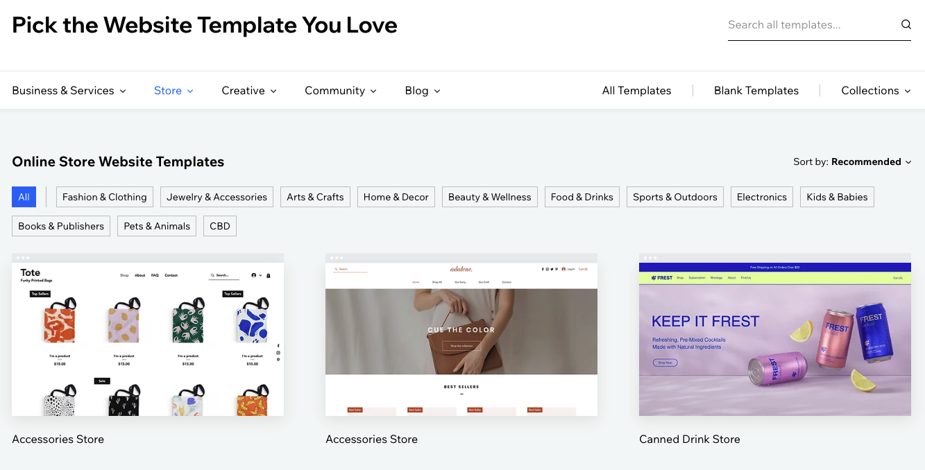Click the search magnifier icon
The height and width of the screenshot is (470, 925).
pos(906,24)
